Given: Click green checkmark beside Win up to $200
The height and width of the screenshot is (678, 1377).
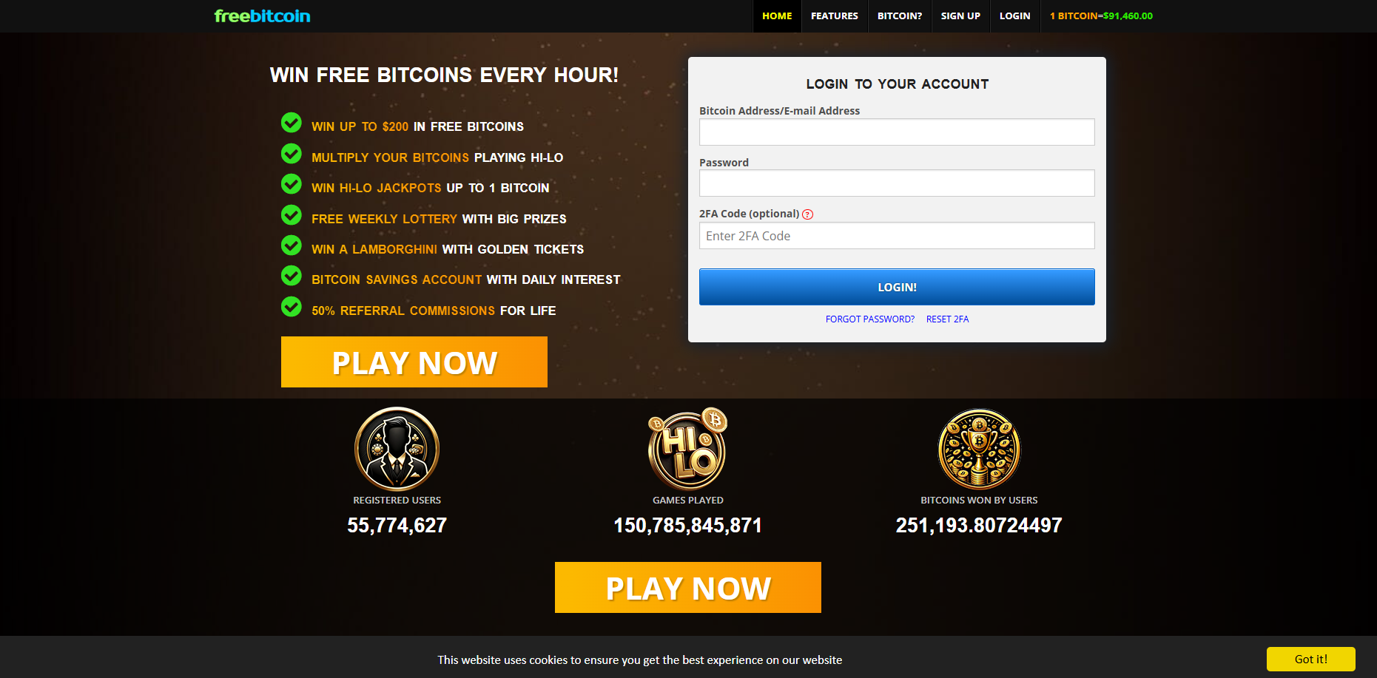Looking at the screenshot, I should [x=292, y=123].
